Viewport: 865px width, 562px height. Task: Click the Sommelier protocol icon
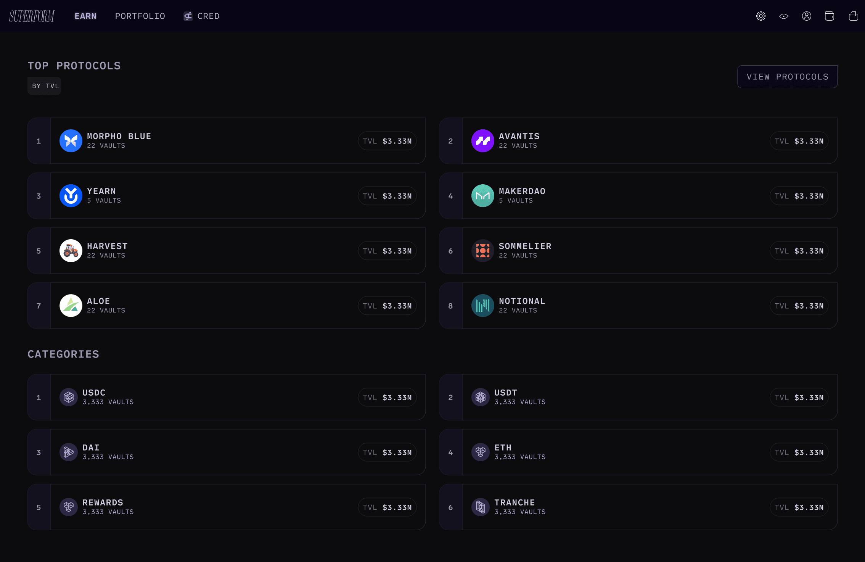482,251
